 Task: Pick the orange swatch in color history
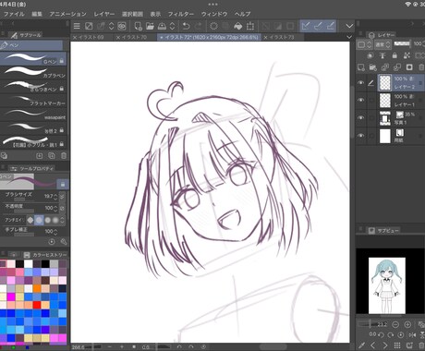(37, 288)
